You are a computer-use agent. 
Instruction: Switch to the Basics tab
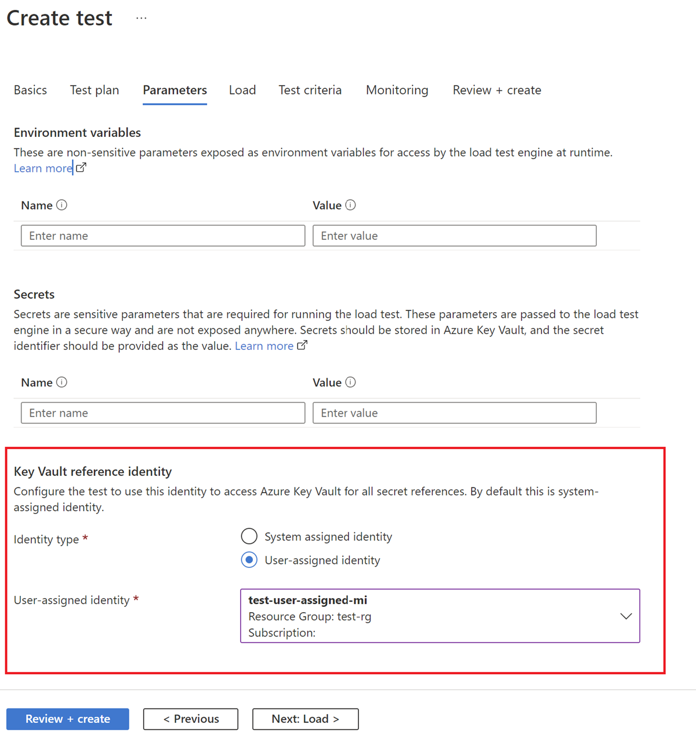coord(30,90)
